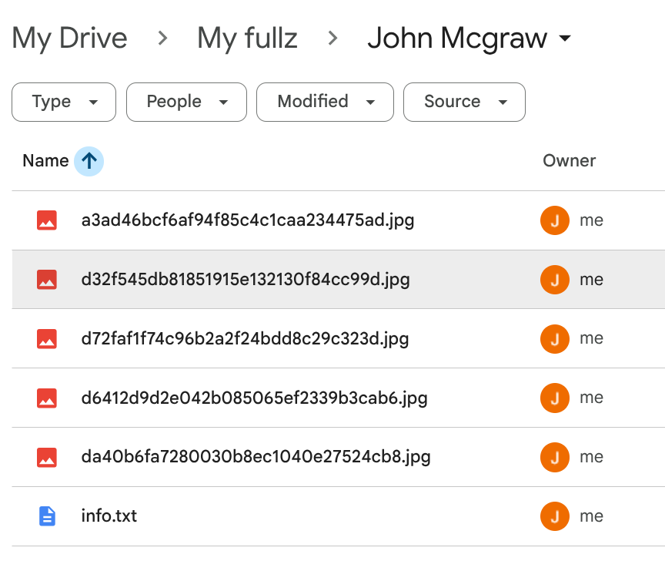The width and height of the screenshot is (665, 561).
Task: Select the info.txt file name
Action: pyautogui.click(x=109, y=516)
